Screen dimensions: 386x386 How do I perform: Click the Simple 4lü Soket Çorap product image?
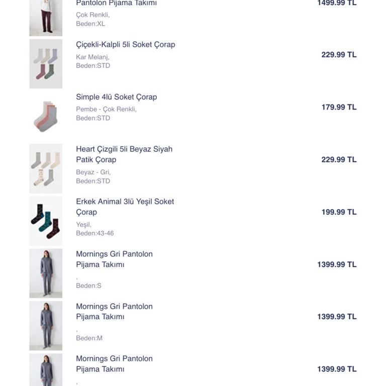(46, 116)
